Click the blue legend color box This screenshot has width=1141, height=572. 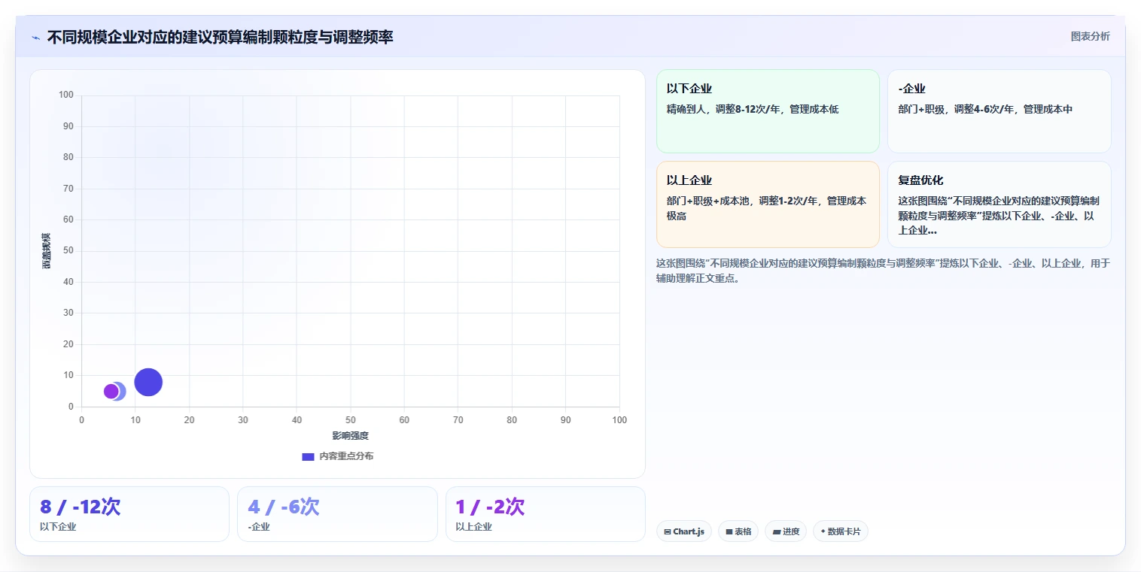(308, 456)
